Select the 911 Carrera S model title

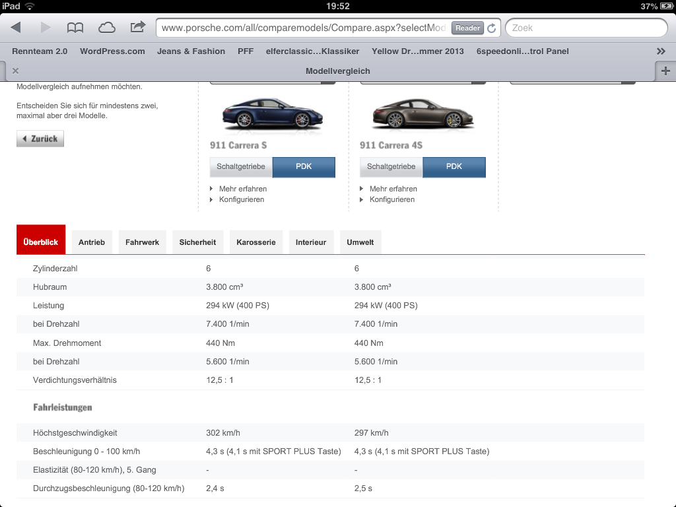238,145
